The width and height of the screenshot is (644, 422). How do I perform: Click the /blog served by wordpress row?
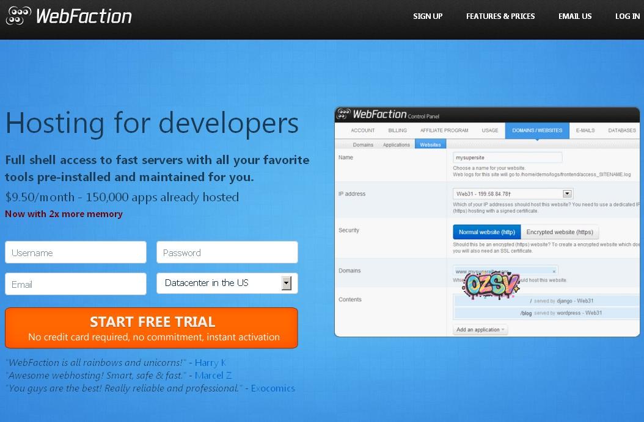(546, 313)
